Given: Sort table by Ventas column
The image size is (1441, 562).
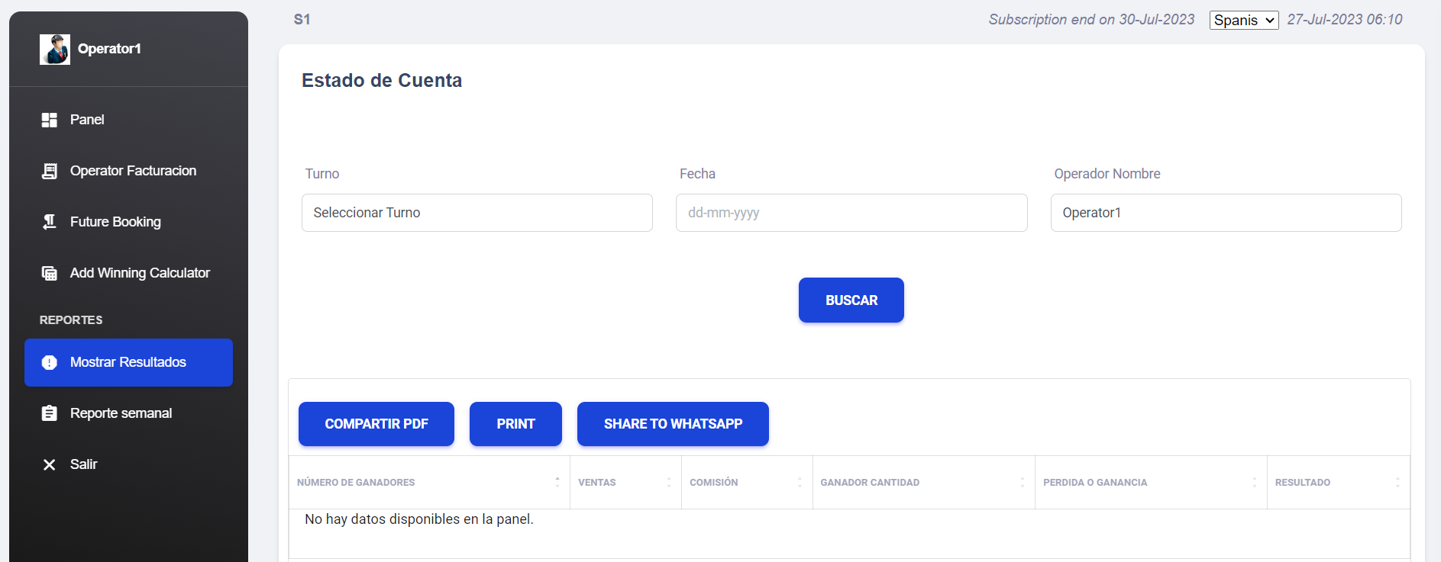Looking at the screenshot, I should (x=625, y=482).
